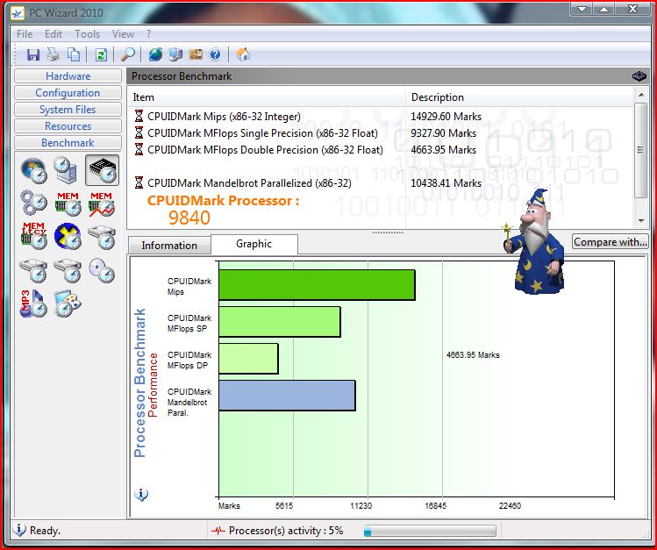
Task: Click the info icon in chart corner
Action: pyautogui.click(x=141, y=494)
